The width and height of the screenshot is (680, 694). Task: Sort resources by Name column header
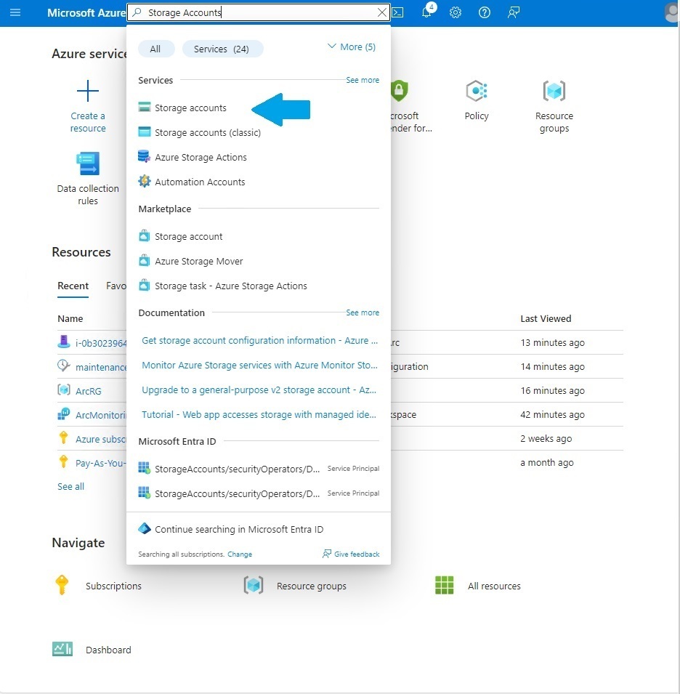(70, 319)
